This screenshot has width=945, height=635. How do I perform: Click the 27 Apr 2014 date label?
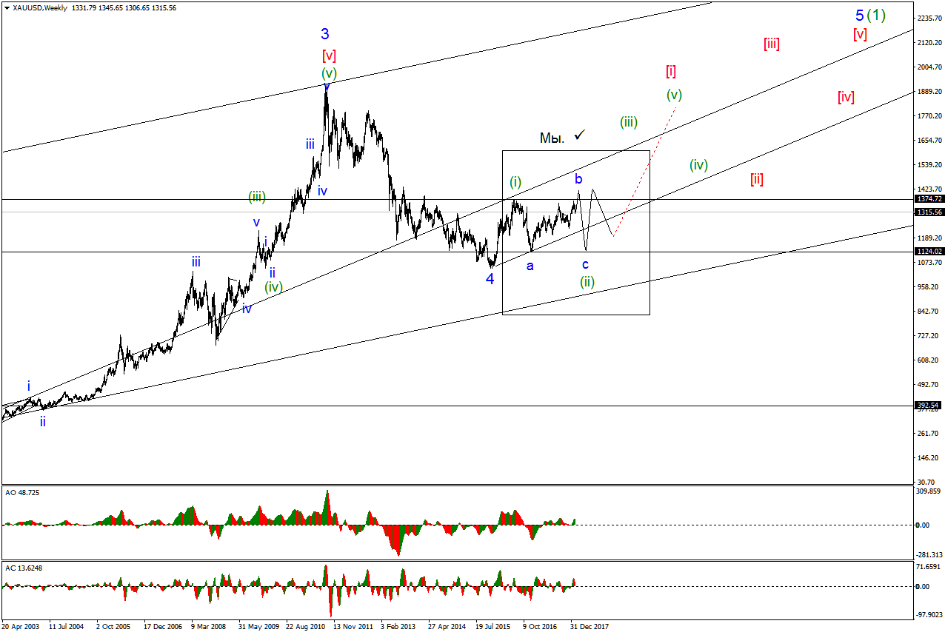pos(447,626)
